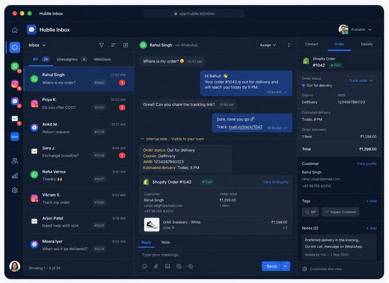389x283 pixels.
Task: Click the sort conversations icon
Action: (x=113, y=45)
